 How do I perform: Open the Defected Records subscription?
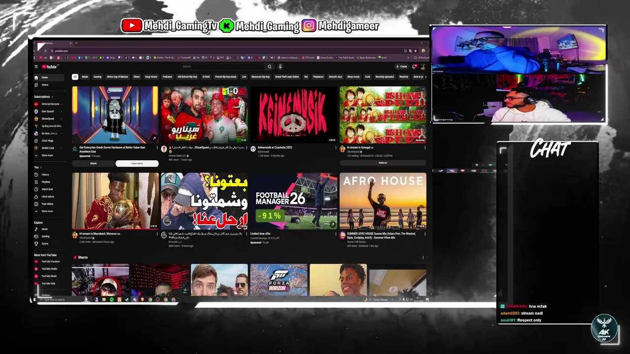[49, 104]
